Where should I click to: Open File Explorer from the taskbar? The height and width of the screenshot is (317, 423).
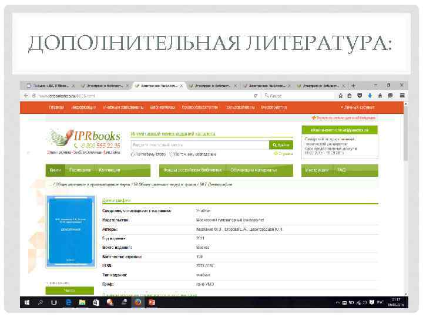tap(82, 302)
